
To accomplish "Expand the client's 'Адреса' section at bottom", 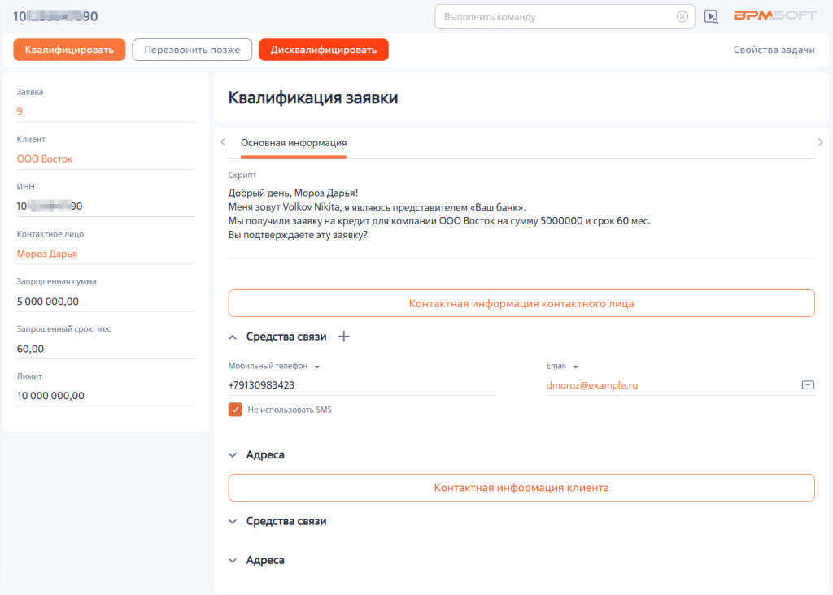I will (x=233, y=561).
